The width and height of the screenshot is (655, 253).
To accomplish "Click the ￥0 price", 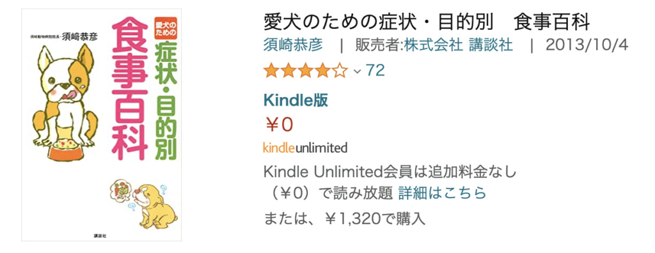I will point(280,124).
